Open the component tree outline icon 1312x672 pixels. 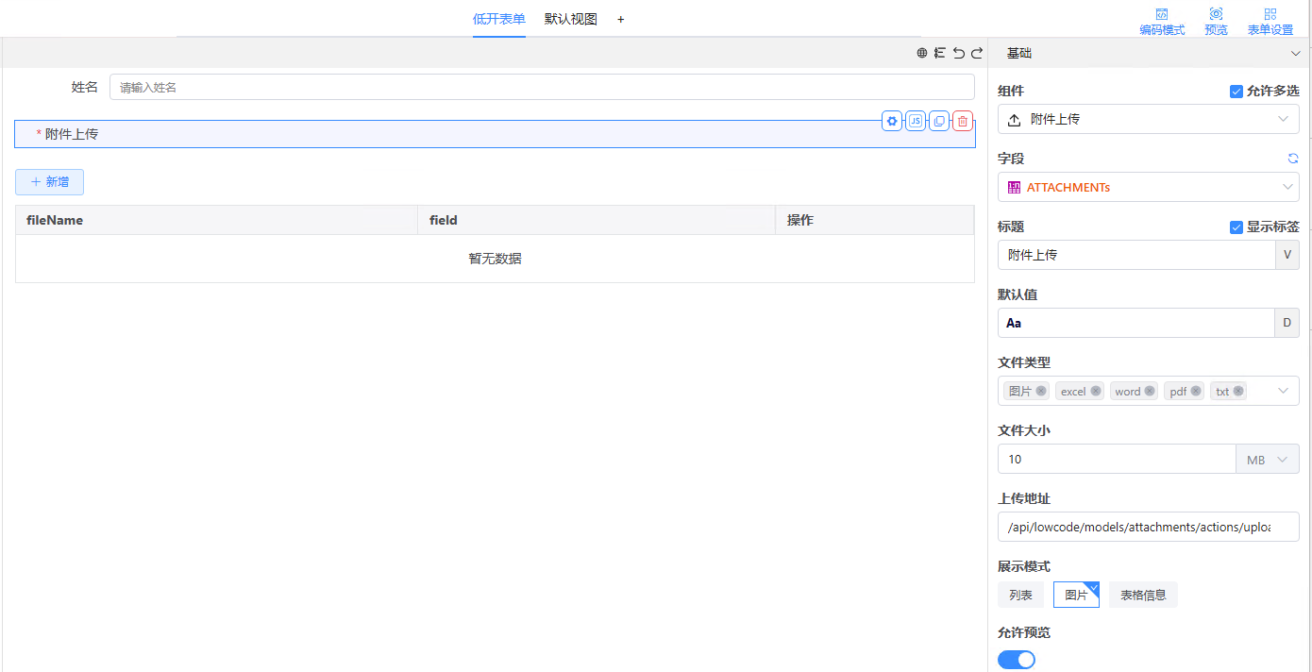tap(940, 54)
